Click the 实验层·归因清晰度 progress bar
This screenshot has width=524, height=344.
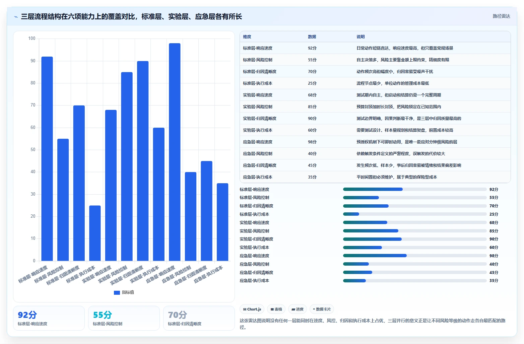tap(415, 239)
